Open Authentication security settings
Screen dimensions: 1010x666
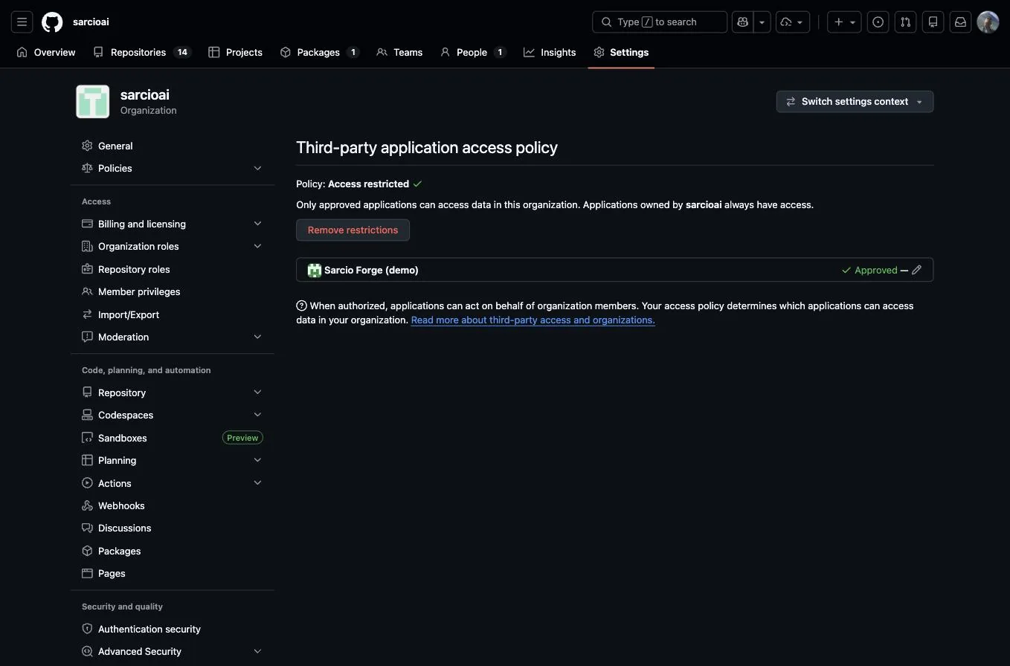[172, 629]
